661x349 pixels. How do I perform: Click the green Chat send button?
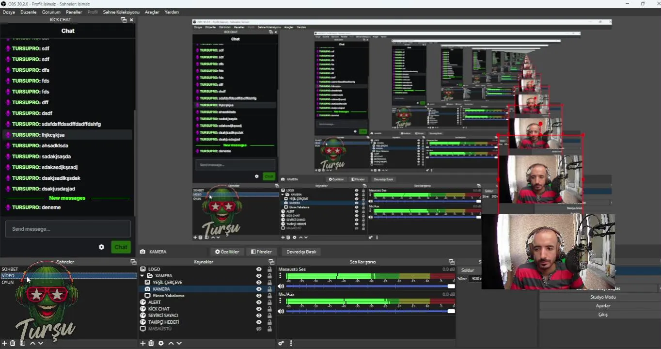pos(121,247)
